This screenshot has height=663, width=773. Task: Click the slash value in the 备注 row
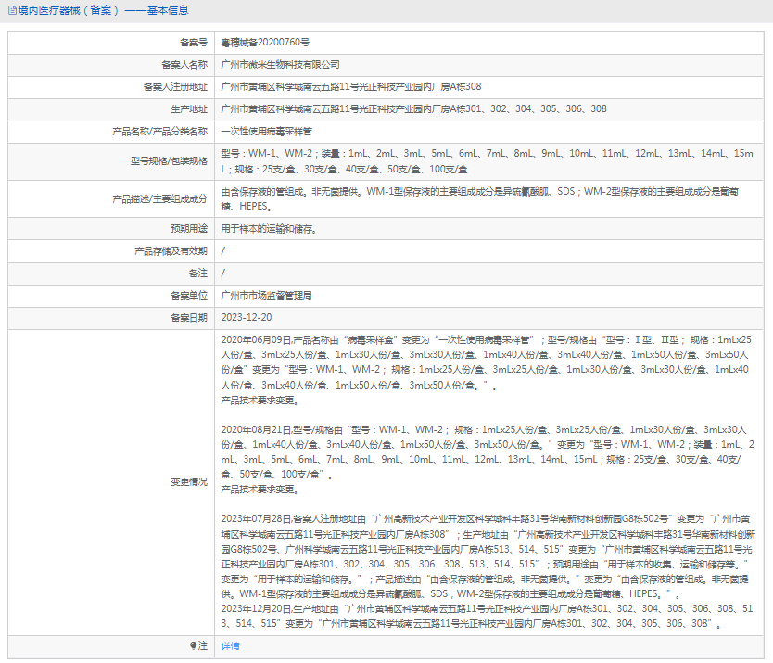222,274
